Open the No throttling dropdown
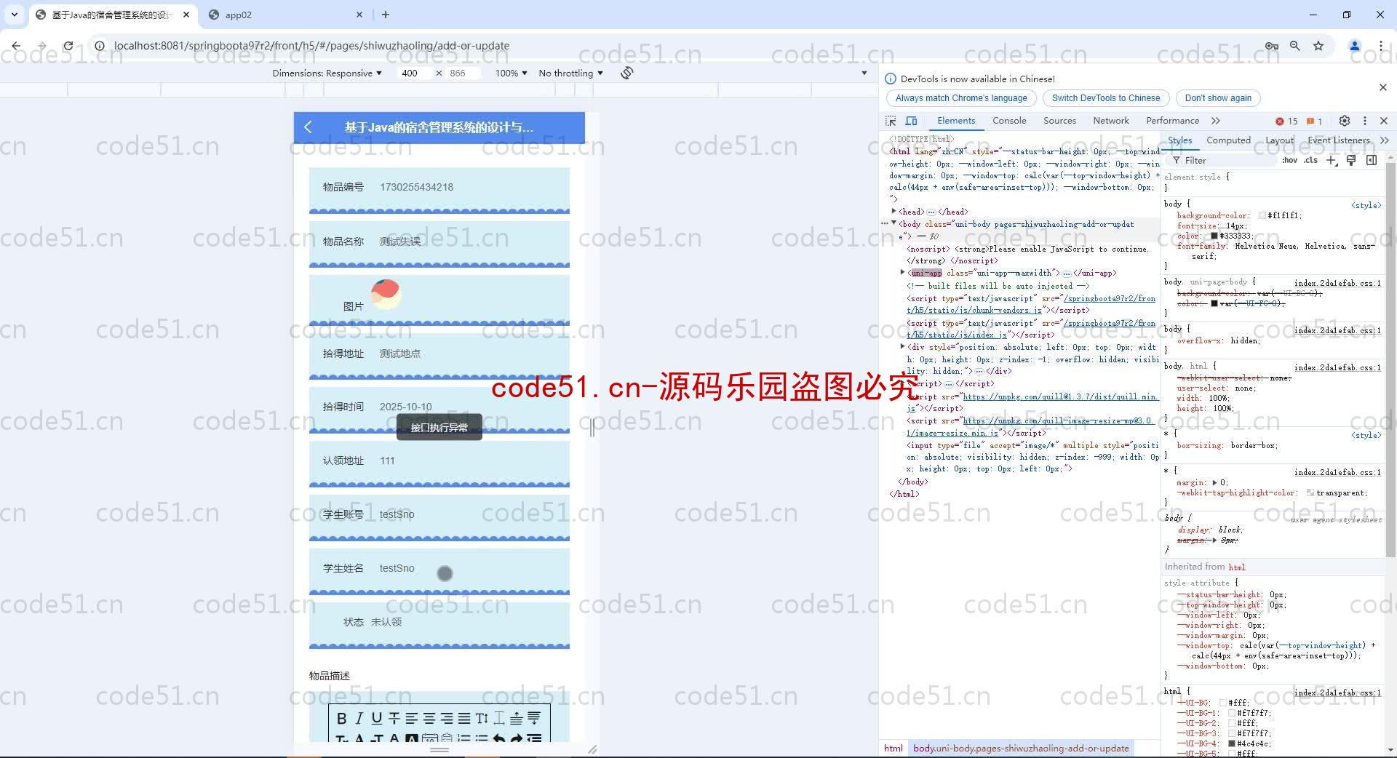Image resolution: width=1397 pixels, height=758 pixels. pos(570,73)
